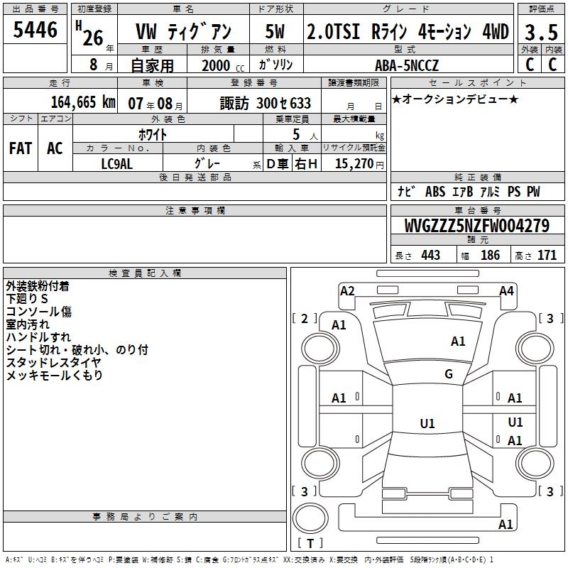Select the seating capacity 5 人
The image size is (568, 568).
tap(305, 135)
